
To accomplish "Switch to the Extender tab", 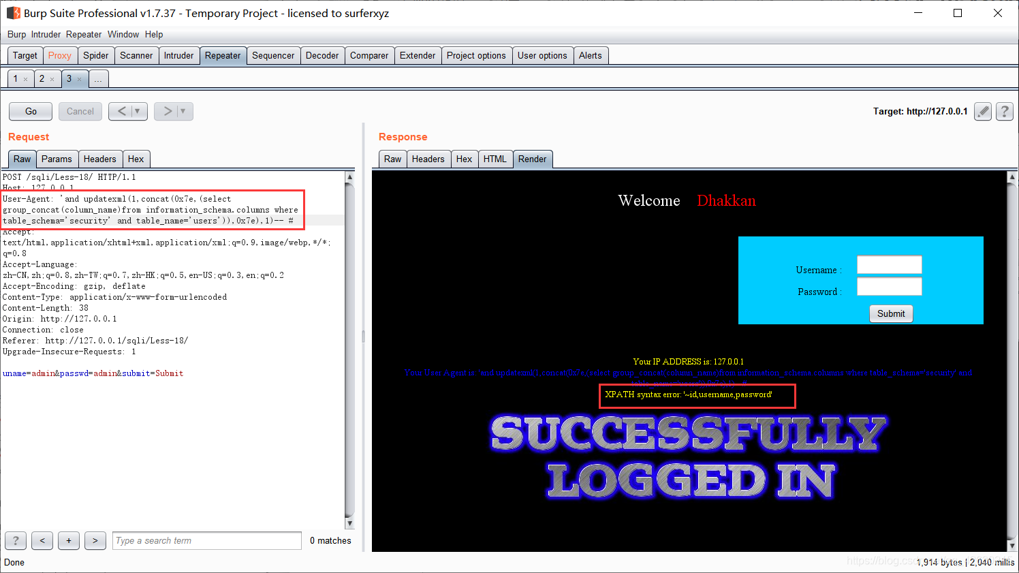I will [x=418, y=55].
